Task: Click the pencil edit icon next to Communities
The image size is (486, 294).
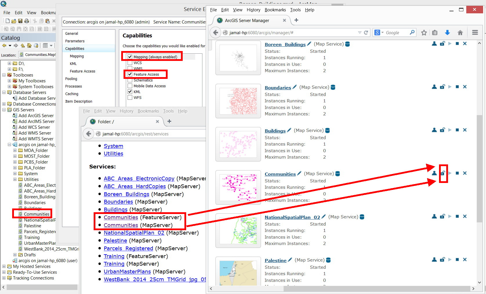Action: 299,173
